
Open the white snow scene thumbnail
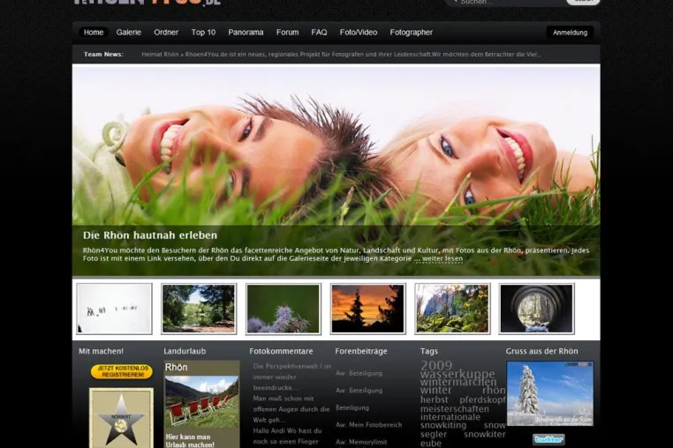pos(114,309)
